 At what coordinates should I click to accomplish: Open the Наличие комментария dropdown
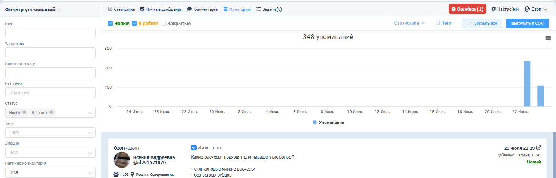(51, 172)
